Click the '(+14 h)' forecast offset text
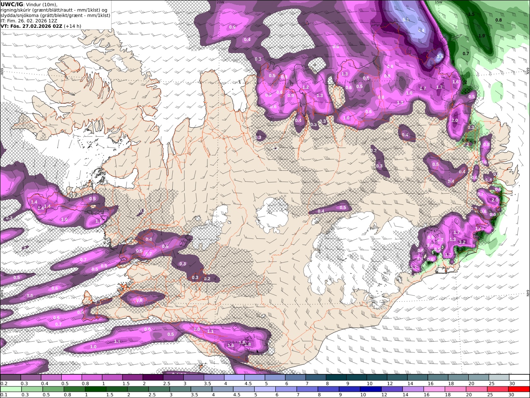 (72, 26)
